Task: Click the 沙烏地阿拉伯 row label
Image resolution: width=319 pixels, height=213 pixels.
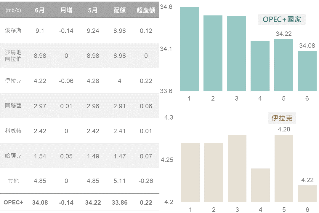Action: [13, 55]
